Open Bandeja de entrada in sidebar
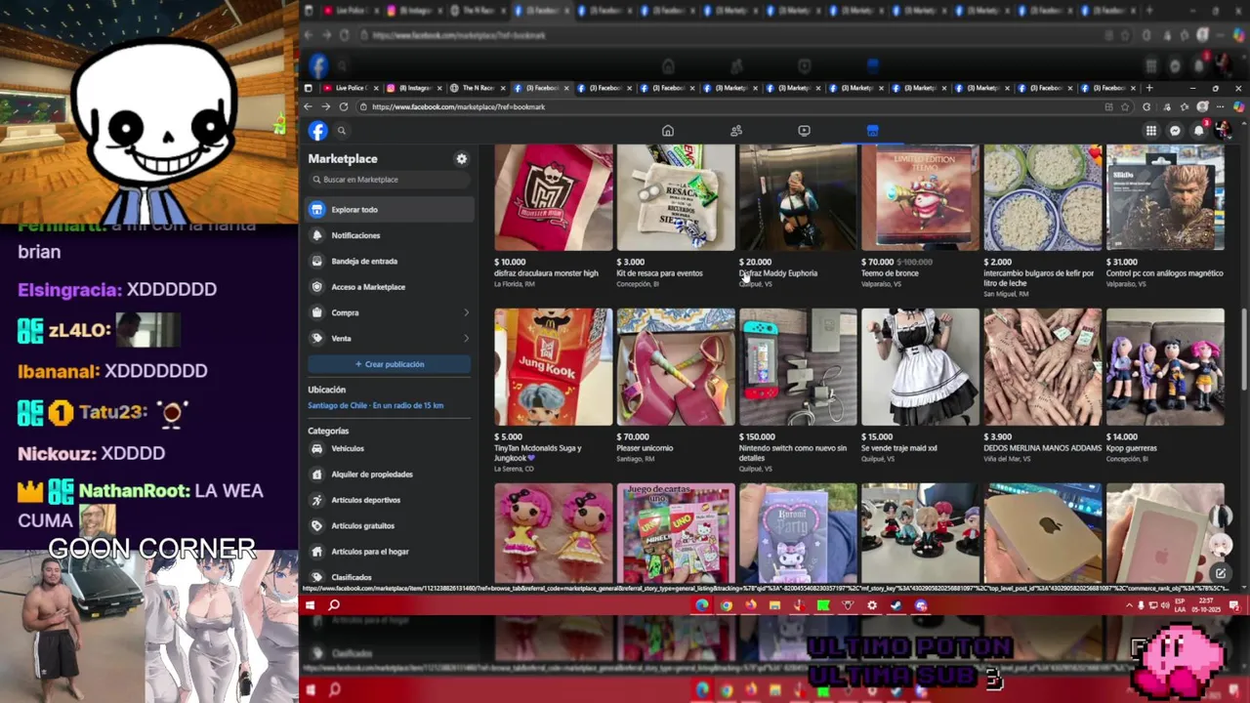Image resolution: width=1250 pixels, height=703 pixels. (x=389, y=261)
